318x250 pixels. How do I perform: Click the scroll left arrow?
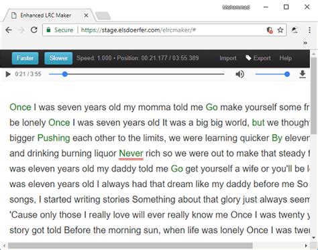coord(4,246)
